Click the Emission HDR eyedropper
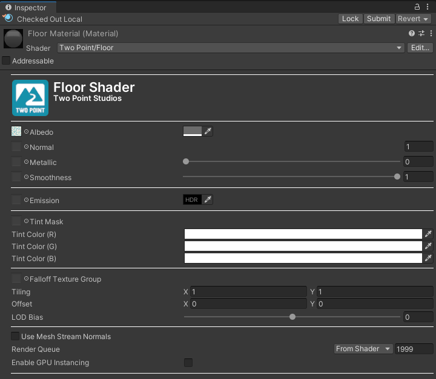Screen dimensions: 436x379 pos(208,199)
